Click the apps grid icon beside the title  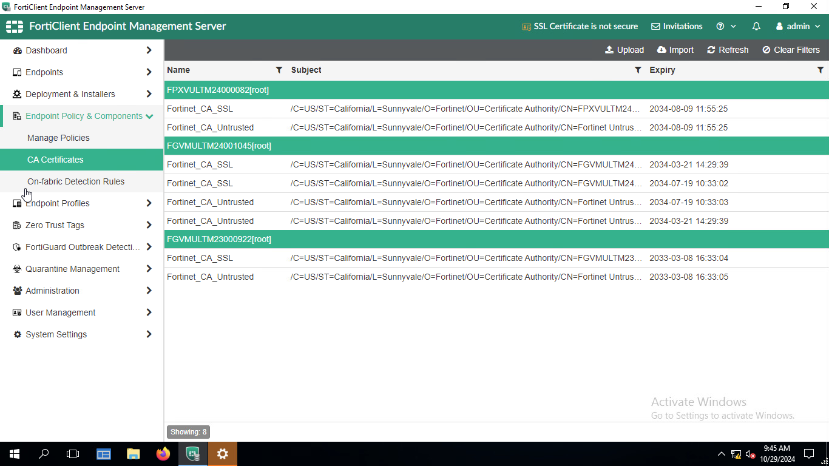coord(14,26)
